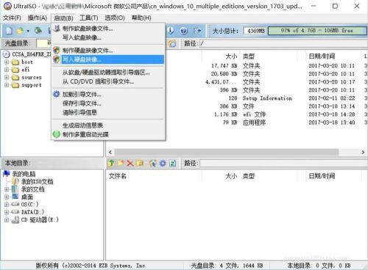Click the 97% of 4.7GB capacity bar
368x270 pixels.
tap(317, 31)
